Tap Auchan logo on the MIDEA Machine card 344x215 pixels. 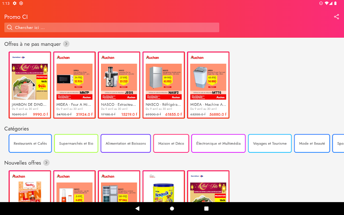coord(197,58)
